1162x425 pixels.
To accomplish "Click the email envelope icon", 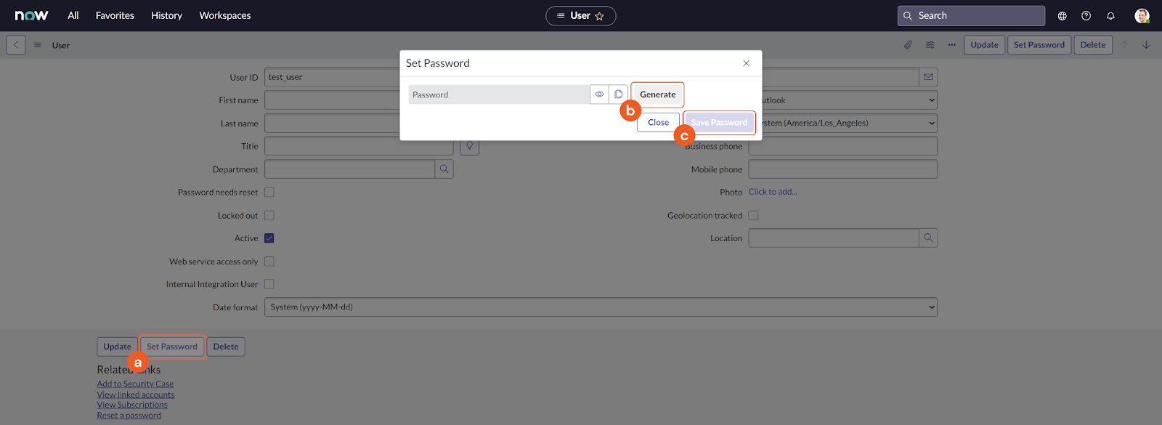I will point(928,77).
